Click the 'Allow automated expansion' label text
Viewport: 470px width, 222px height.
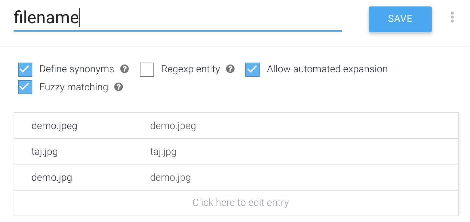click(x=327, y=69)
